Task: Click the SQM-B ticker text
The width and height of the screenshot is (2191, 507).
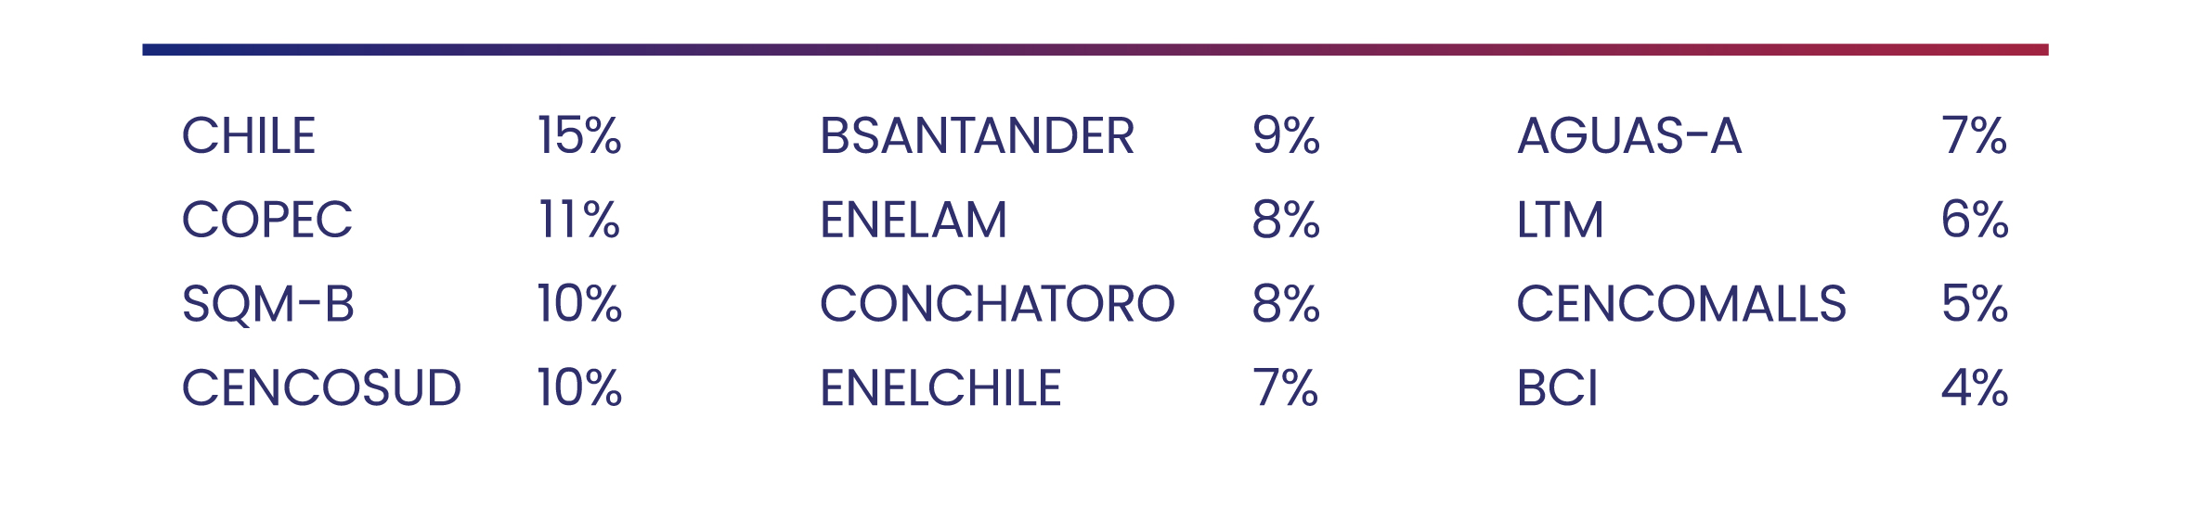Action: pos(268,304)
